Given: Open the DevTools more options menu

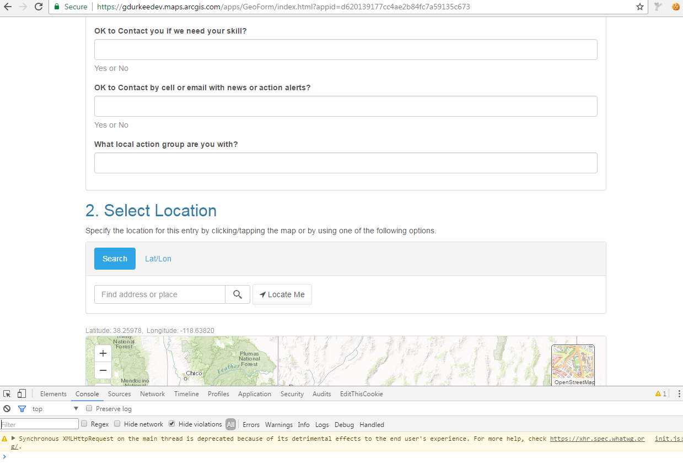Looking at the screenshot, I should pos(679,394).
